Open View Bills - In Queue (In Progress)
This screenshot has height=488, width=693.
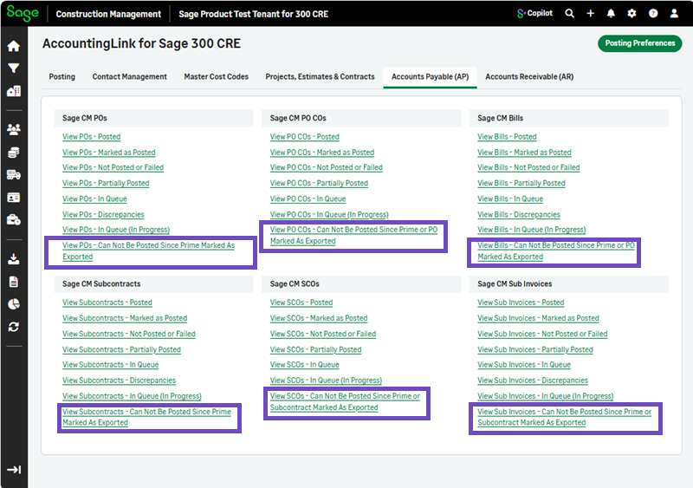[531, 230]
